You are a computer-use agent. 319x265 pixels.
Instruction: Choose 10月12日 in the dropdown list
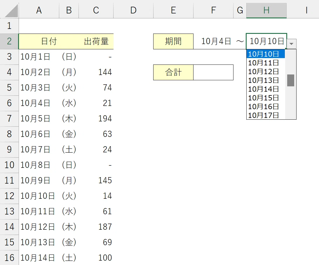point(266,72)
